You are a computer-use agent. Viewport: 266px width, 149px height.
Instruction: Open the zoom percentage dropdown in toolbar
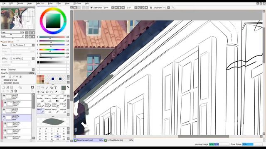tap(113, 7)
